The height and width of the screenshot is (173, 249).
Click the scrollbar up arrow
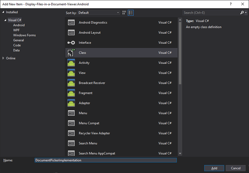tap(180, 20)
